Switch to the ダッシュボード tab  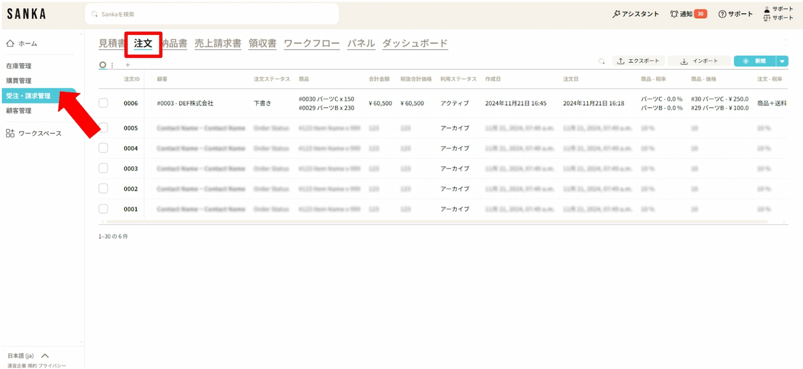point(415,43)
